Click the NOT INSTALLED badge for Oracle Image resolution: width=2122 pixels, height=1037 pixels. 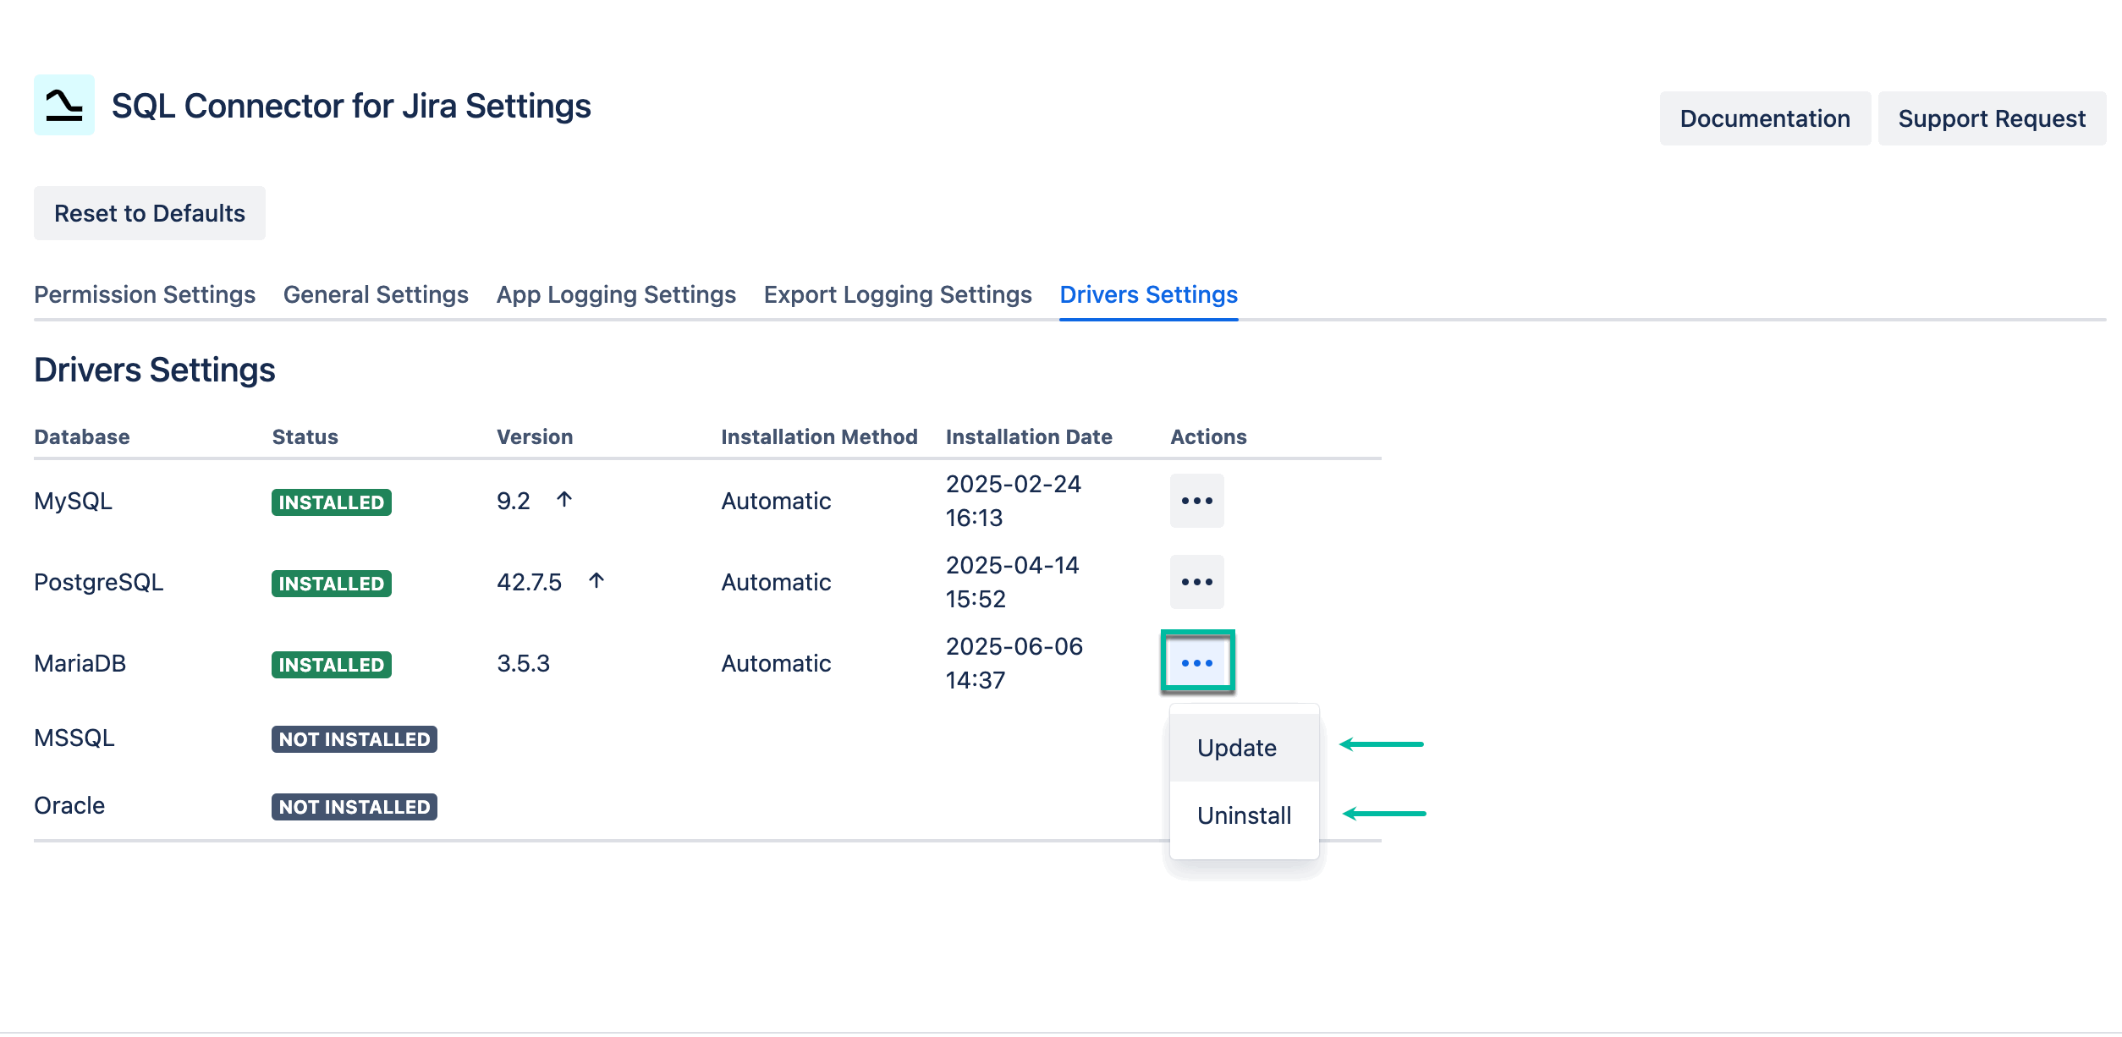[x=354, y=806]
